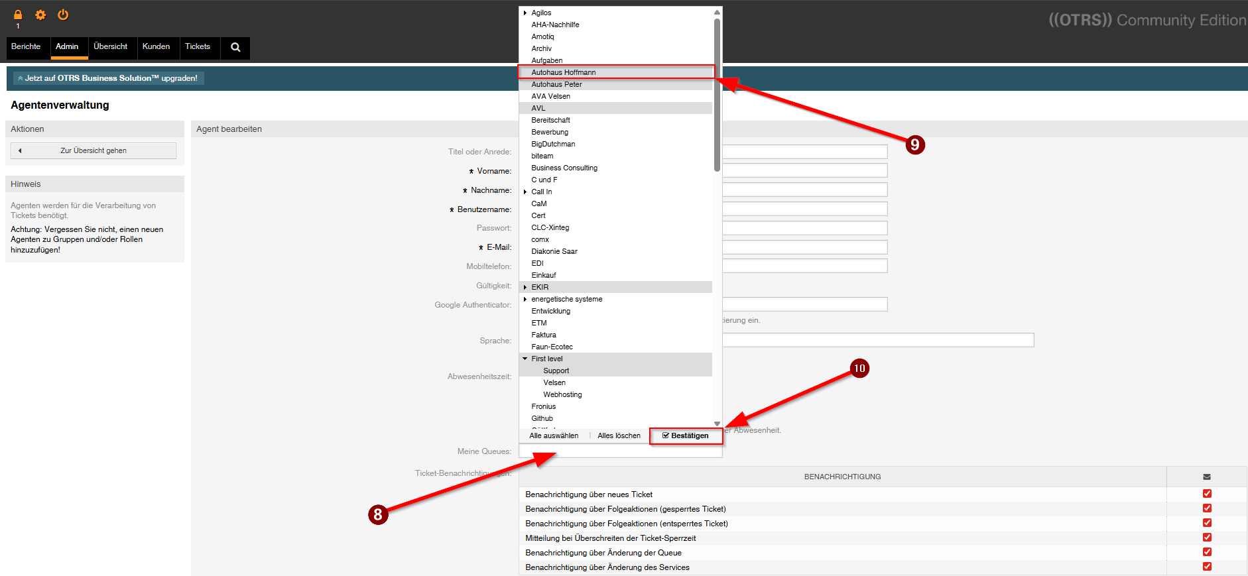Expand the energetische systeme queue node
Viewport: 1248px width, 576px height.
pyautogui.click(x=525, y=299)
